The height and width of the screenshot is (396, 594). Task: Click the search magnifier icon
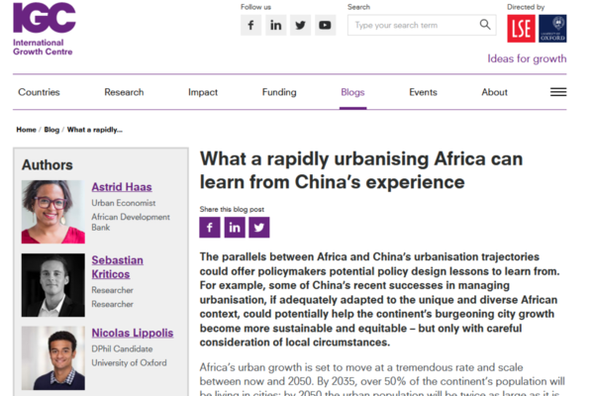pyautogui.click(x=485, y=25)
